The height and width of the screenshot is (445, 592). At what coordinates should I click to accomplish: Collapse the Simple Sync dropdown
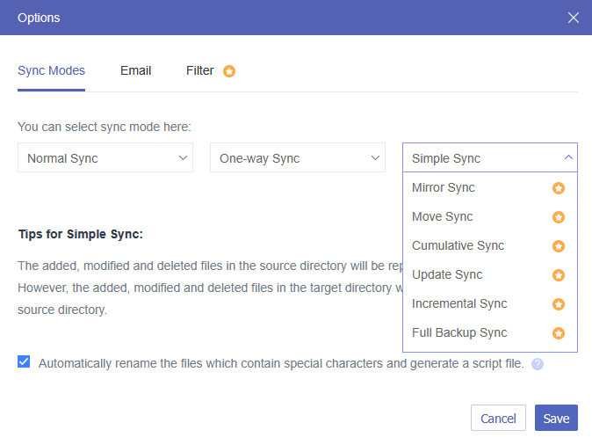click(489, 158)
